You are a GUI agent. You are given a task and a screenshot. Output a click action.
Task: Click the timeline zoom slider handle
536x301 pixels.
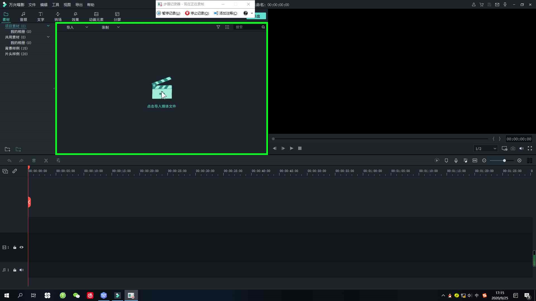pyautogui.click(x=504, y=161)
